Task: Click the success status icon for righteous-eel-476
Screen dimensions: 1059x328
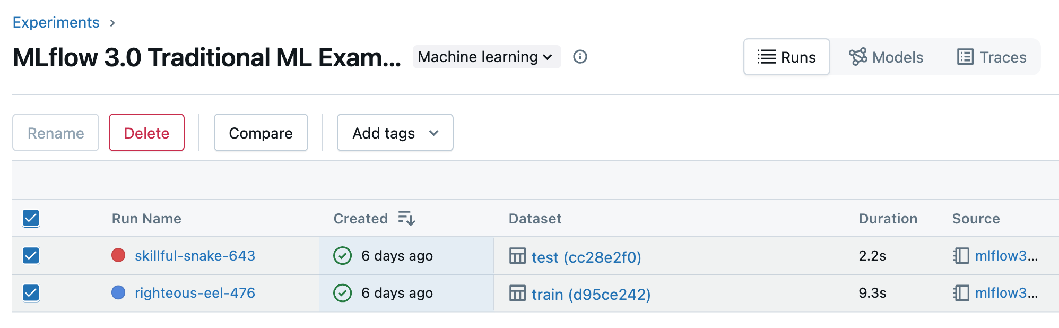Action: (342, 293)
